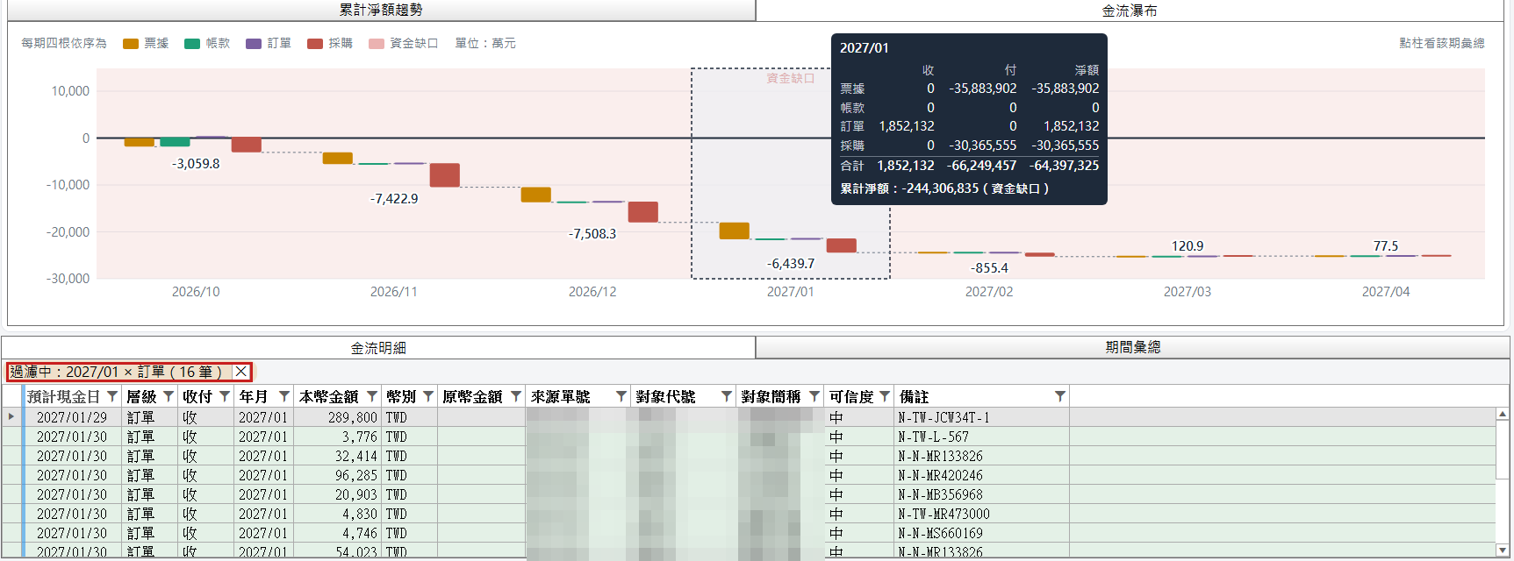Select the row indicator arrow of first row
Screen dimensions: 1514x561
[11, 416]
